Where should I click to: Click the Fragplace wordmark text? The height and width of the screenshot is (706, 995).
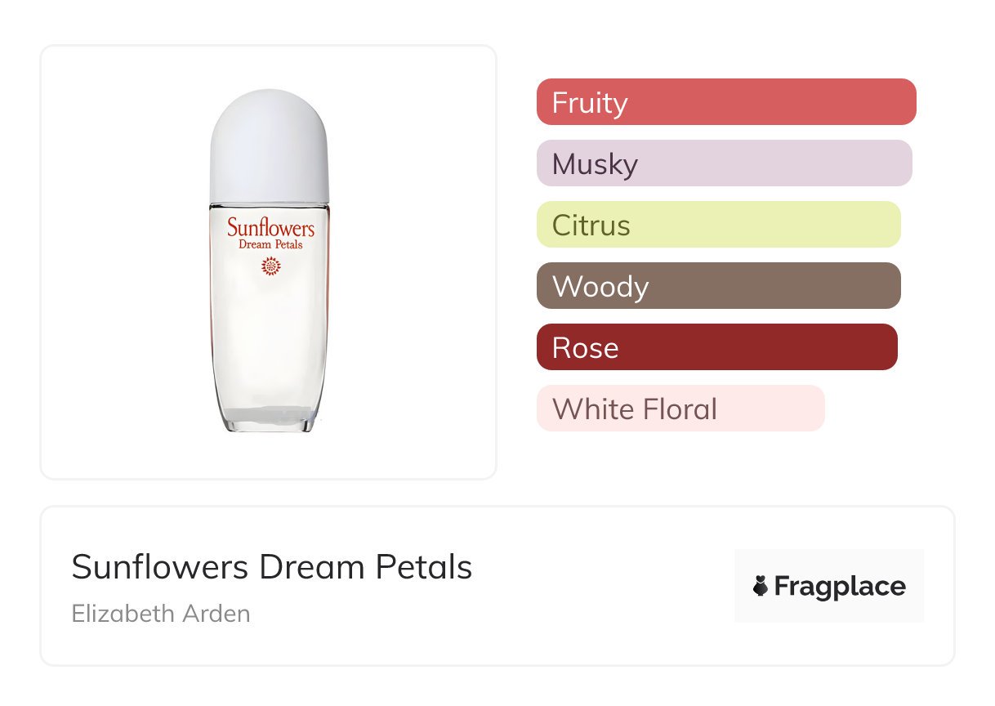[x=840, y=587]
